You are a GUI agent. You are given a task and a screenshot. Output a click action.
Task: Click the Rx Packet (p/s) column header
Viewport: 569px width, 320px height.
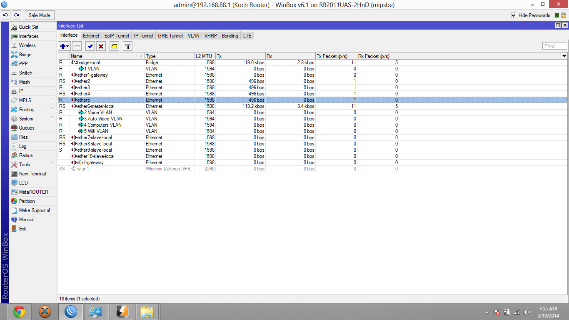click(x=378, y=56)
